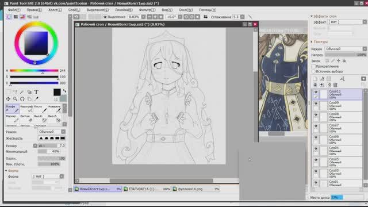Open the zoom percentage dropdown
This screenshot has width=368, height=207.
(x=143, y=17)
